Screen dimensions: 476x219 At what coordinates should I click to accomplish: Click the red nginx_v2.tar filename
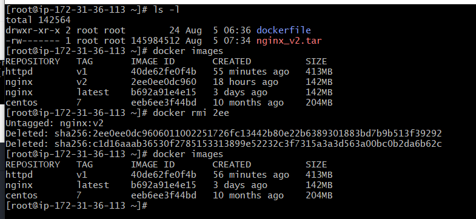(x=289, y=41)
